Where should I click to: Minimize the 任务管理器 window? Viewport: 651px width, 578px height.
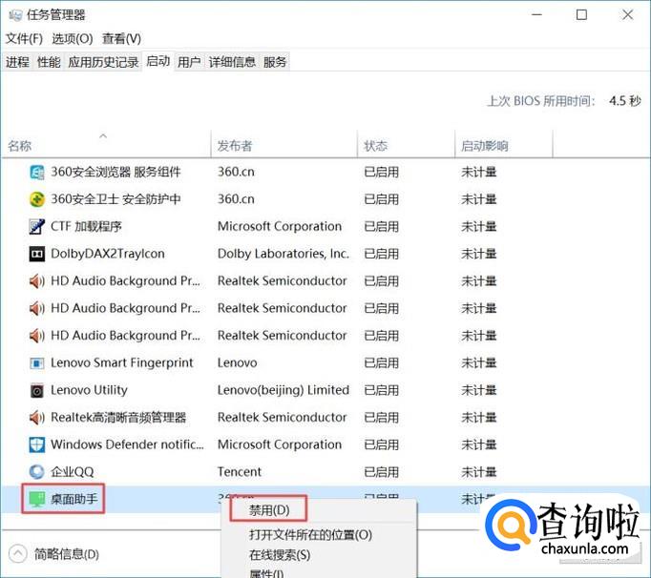pyautogui.click(x=536, y=15)
